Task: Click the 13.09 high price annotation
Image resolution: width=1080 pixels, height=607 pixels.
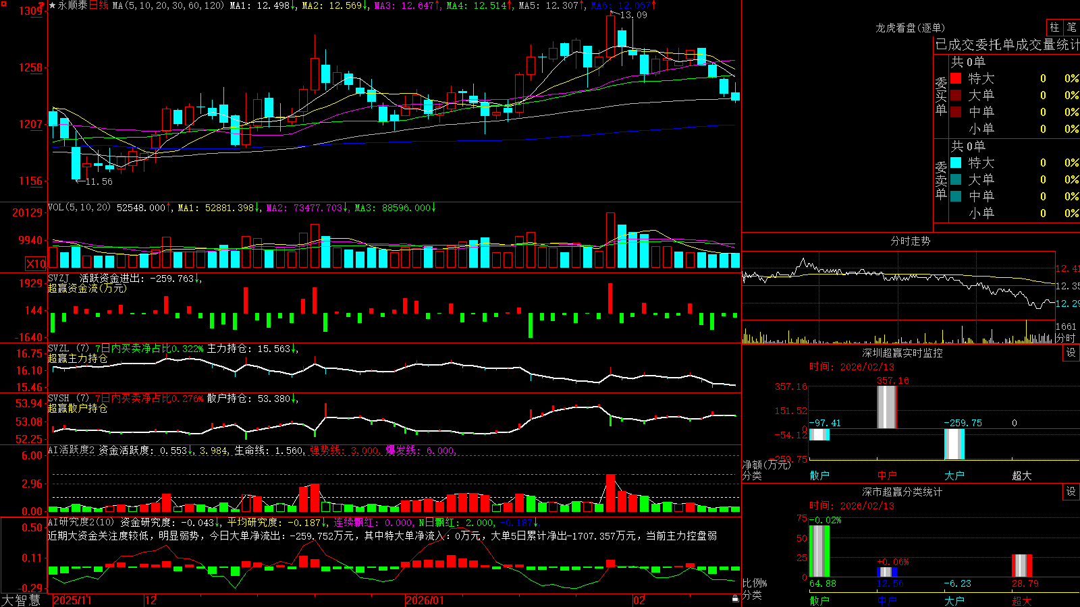Action: (x=633, y=15)
